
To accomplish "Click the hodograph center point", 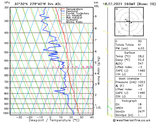I will (x=129, y=22).
